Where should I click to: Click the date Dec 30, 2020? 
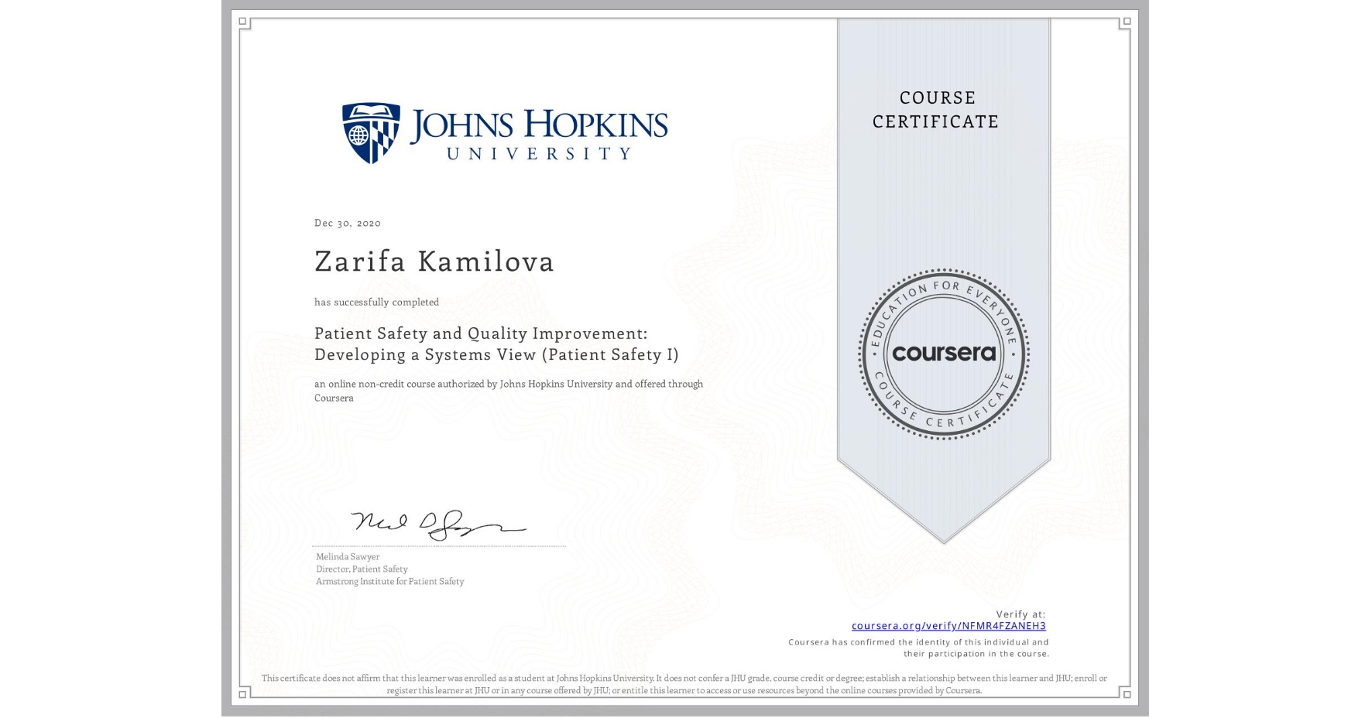pos(346,223)
